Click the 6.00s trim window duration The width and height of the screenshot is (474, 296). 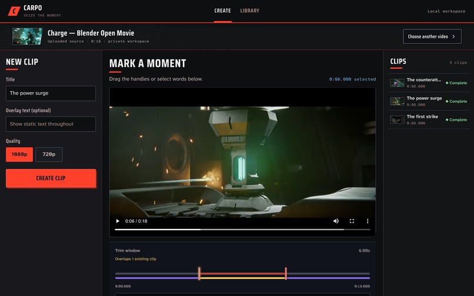coord(364,250)
